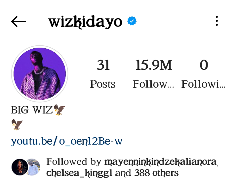The width and height of the screenshot is (238, 182).
Task: Open wizkidayo's purple profile picture
Action: (40, 74)
